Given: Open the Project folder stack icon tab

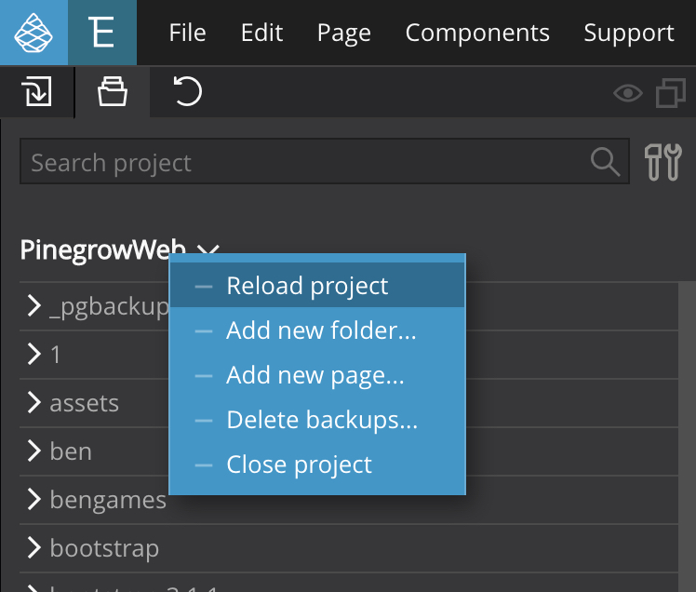Looking at the screenshot, I should 113,91.
